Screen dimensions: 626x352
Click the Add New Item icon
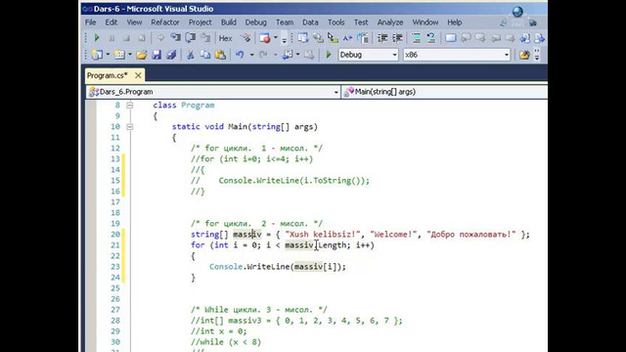(119, 55)
